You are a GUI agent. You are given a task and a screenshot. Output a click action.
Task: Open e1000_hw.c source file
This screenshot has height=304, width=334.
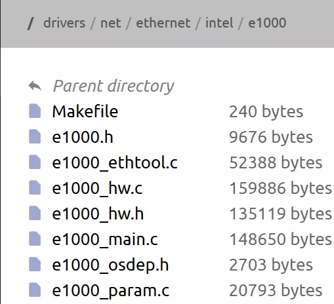[x=97, y=188]
